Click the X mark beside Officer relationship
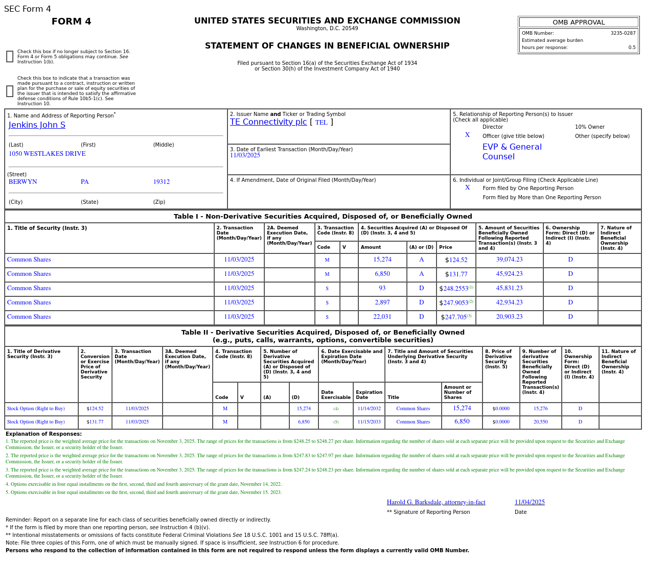646x566 pixels. pyautogui.click(x=467, y=135)
